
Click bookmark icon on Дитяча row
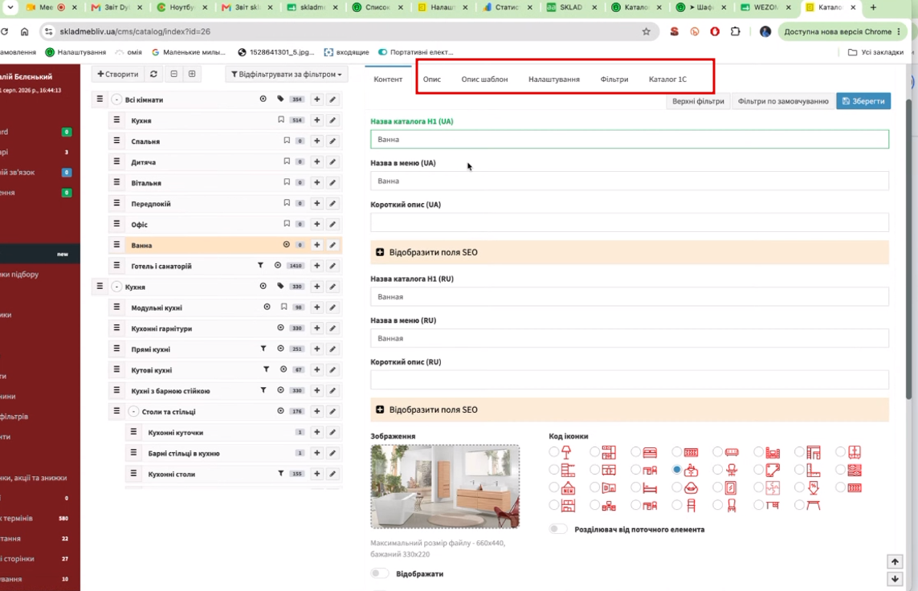tap(287, 161)
